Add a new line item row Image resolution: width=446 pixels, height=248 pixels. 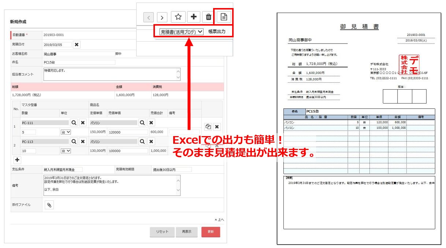(x=17, y=160)
